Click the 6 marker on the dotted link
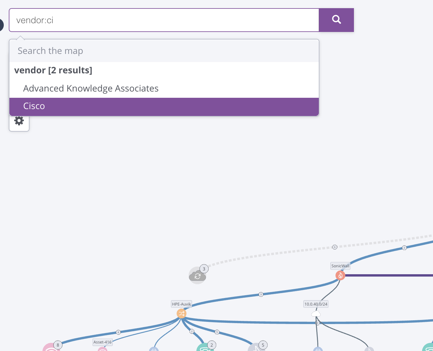 pyautogui.click(x=335, y=247)
